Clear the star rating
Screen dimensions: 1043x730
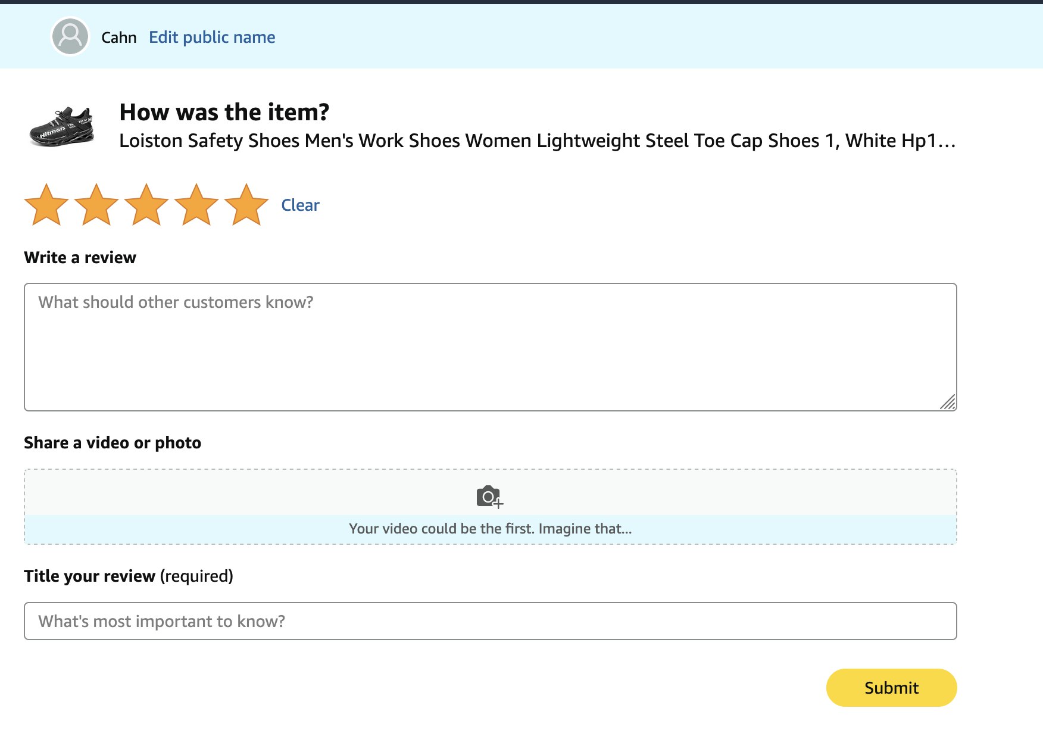pyautogui.click(x=300, y=205)
